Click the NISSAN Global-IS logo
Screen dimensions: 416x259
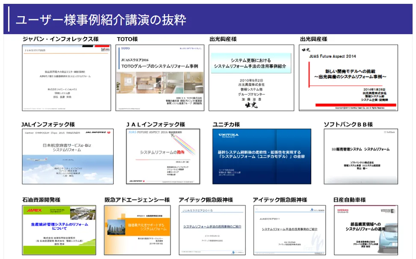[343, 211]
